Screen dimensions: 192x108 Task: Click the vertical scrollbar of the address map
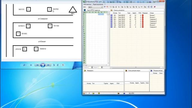point(108,38)
